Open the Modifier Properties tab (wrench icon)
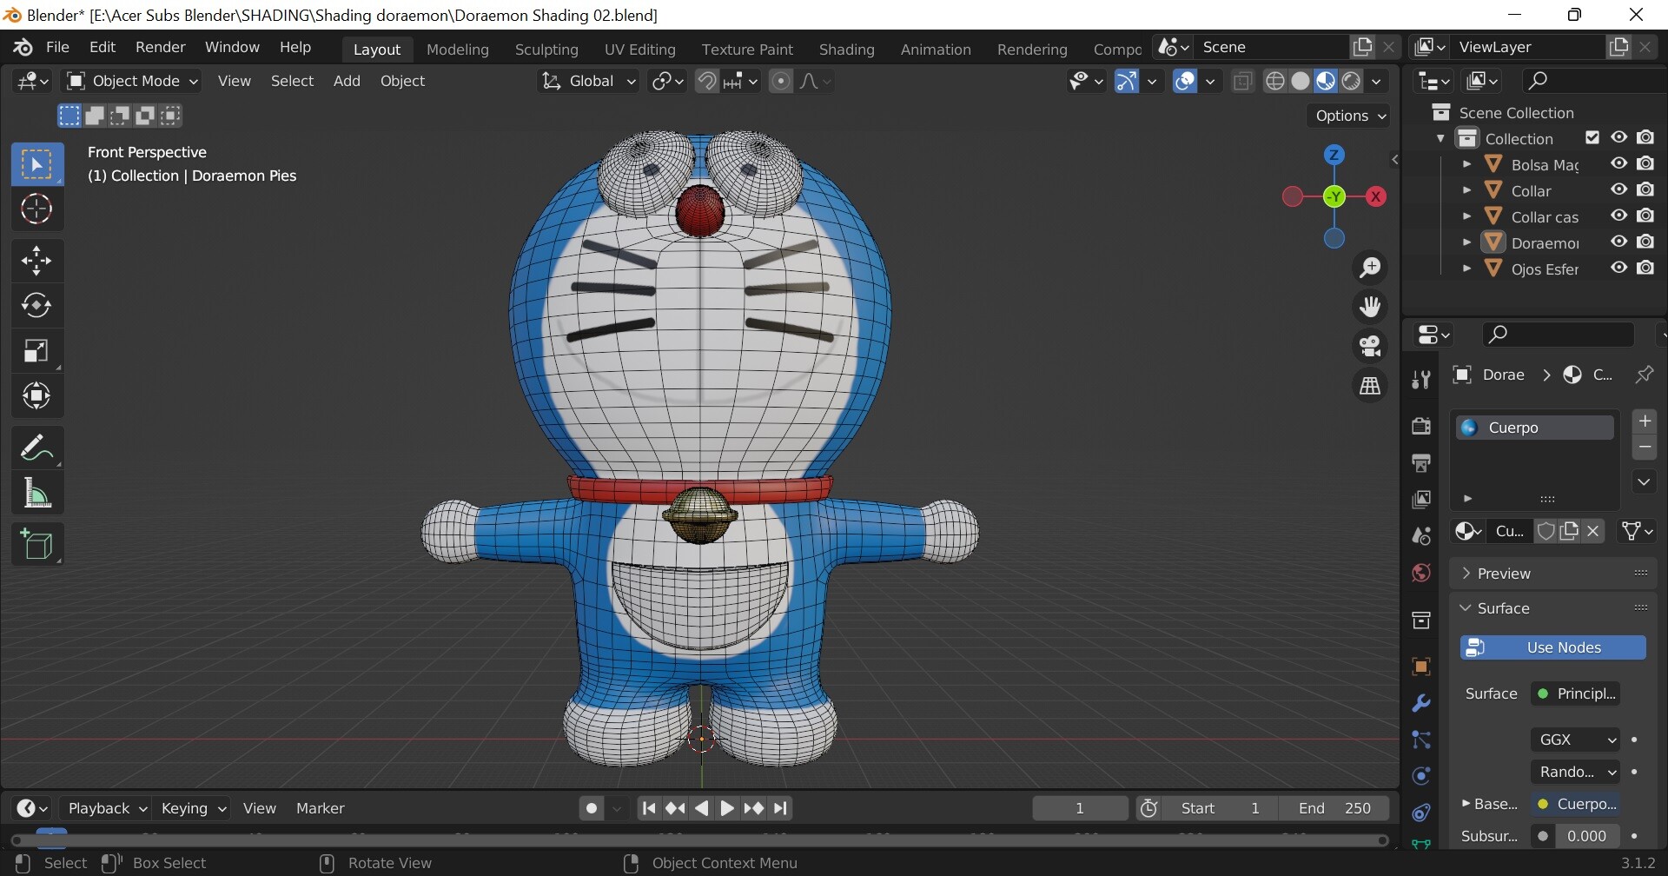The height and width of the screenshot is (876, 1668). pos(1420,702)
